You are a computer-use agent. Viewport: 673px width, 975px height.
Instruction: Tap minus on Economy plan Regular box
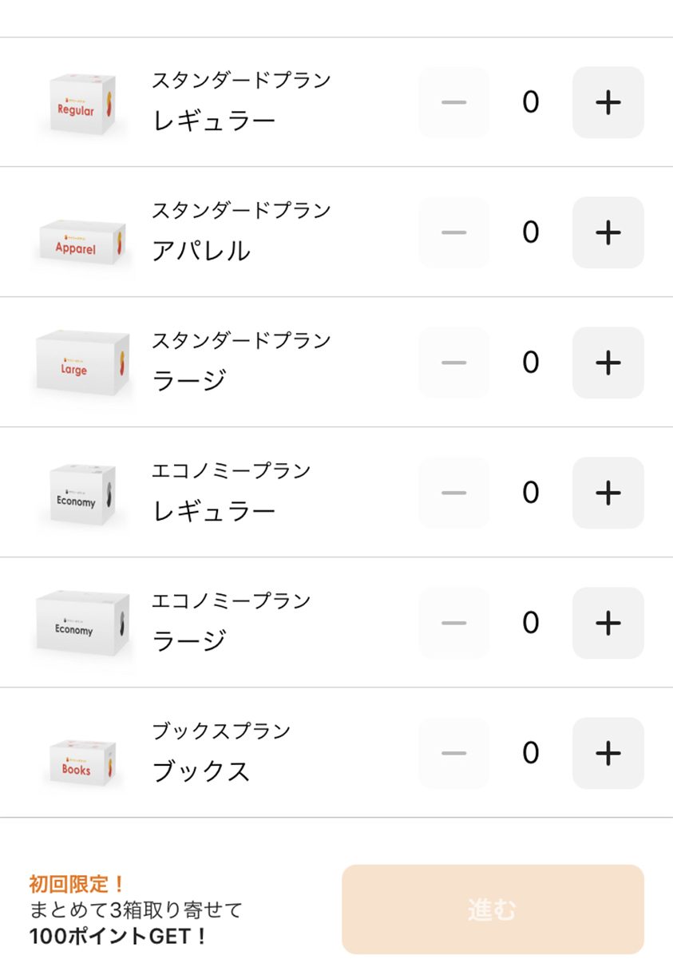[453, 493]
